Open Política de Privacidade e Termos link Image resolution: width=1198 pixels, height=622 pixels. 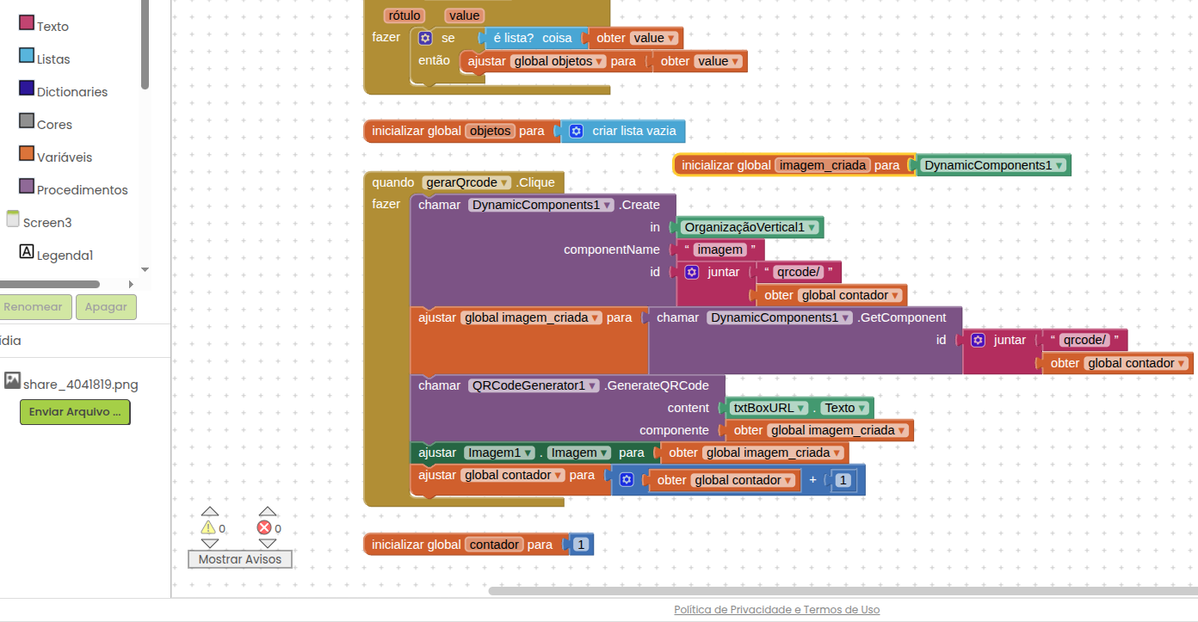coord(776,610)
